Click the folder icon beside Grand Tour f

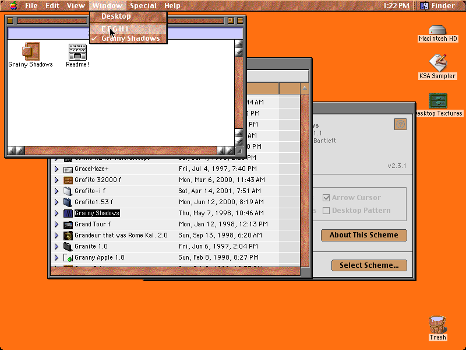tap(68, 225)
